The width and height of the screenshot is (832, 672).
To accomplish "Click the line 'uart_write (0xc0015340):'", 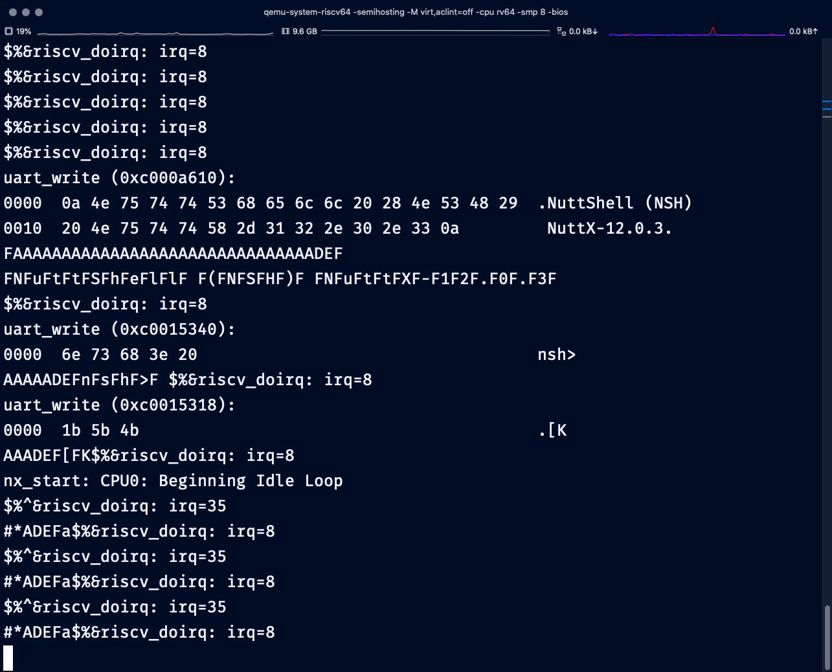I will [120, 330].
